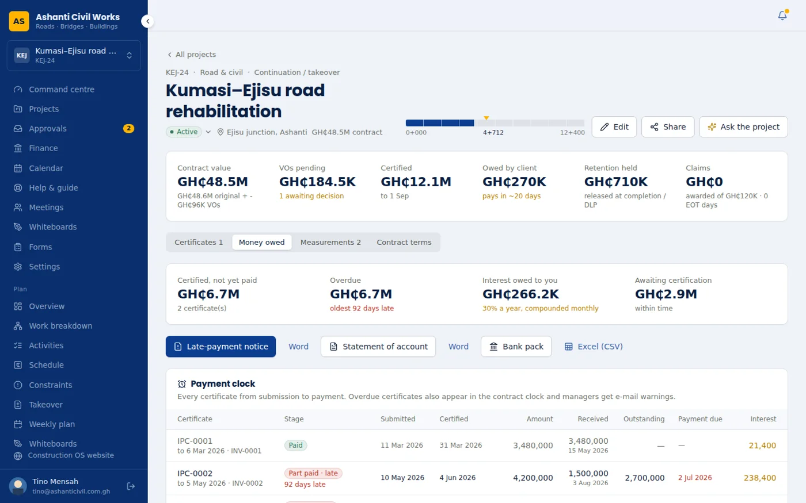Select the Money owed tab
This screenshot has width=806, height=503.
tap(262, 243)
